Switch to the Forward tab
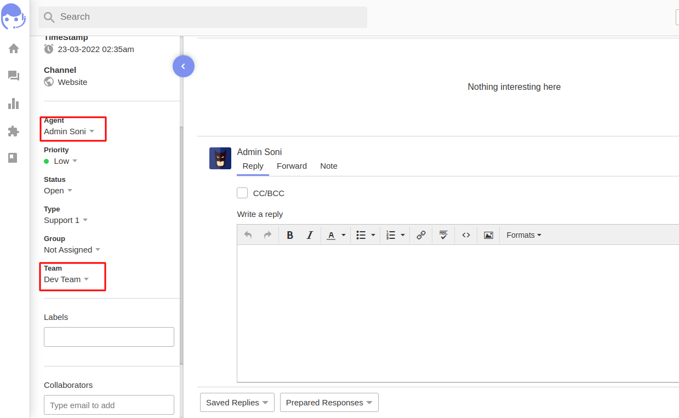This screenshot has height=418, width=679. [x=292, y=166]
